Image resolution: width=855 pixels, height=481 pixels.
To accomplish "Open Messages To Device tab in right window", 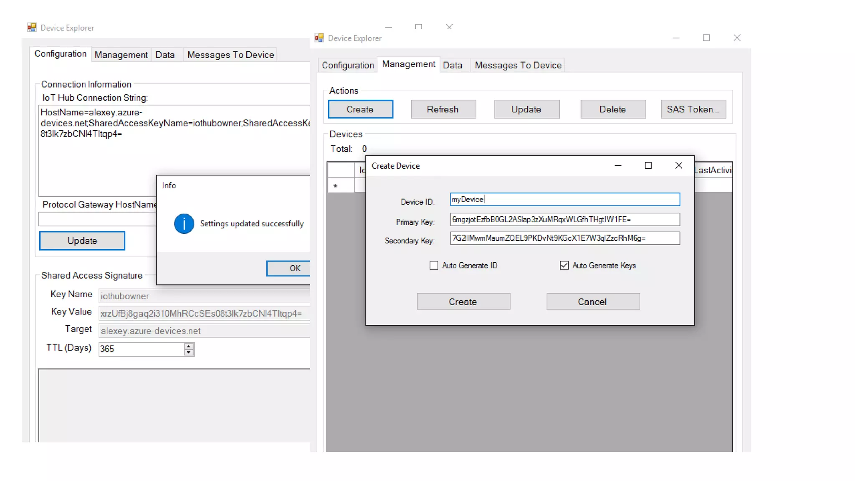I will (x=518, y=65).
